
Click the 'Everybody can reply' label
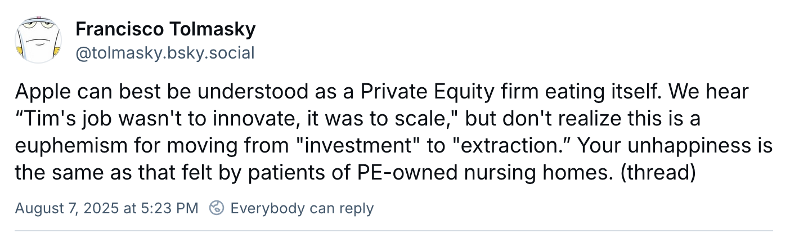coord(302,208)
